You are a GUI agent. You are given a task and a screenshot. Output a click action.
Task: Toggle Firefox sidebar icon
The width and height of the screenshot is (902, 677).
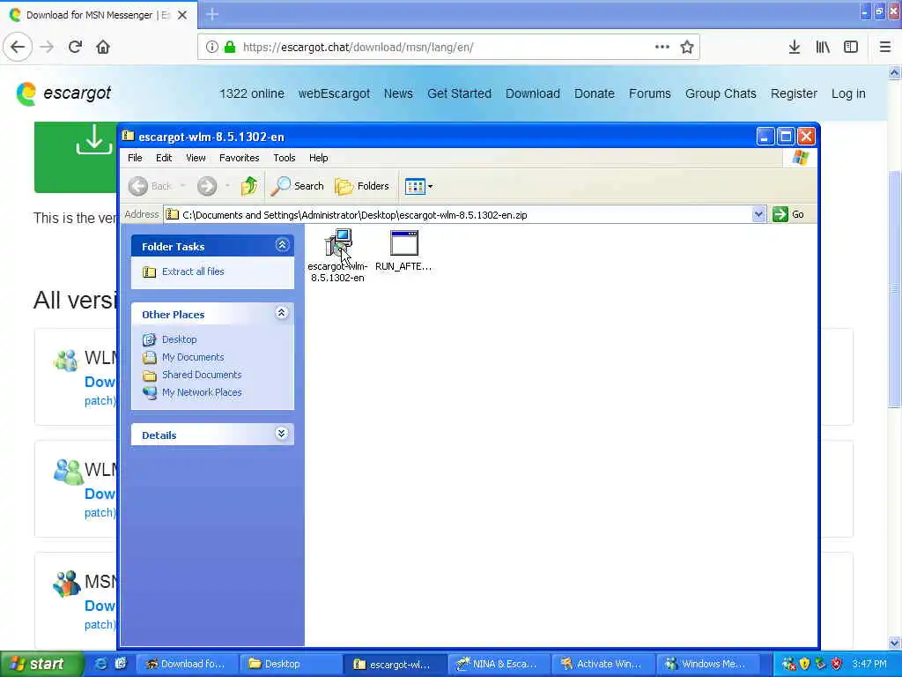[851, 48]
